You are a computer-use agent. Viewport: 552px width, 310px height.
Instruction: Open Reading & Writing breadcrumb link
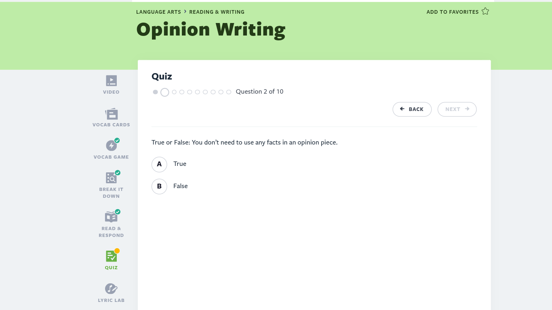point(217,12)
